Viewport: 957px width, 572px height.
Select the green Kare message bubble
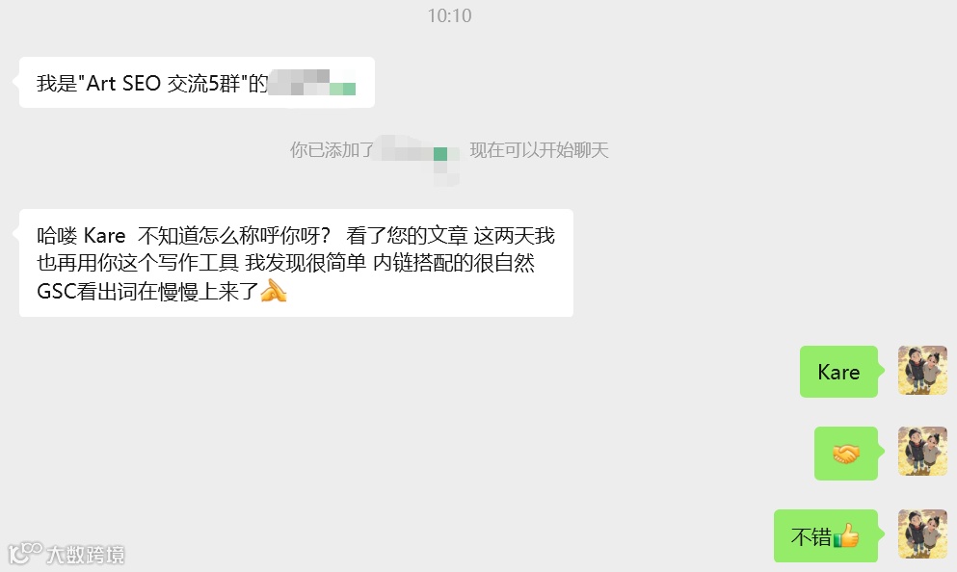pyautogui.click(x=838, y=372)
